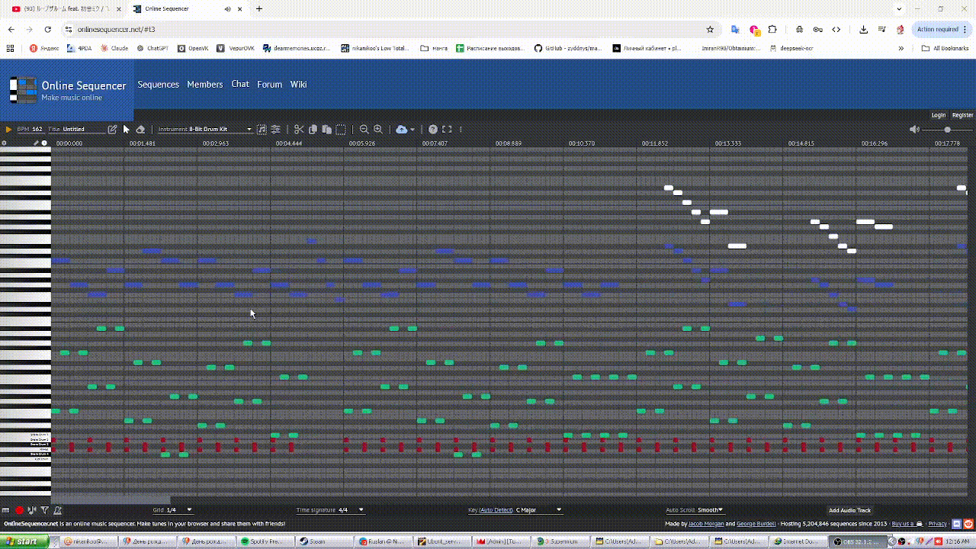This screenshot has height=549, width=976.
Task: Click the red record button at bottom left
Action: coord(19,510)
